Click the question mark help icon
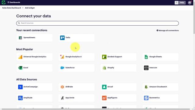Image resolution: width=195 pixels, height=110 pixels. pyautogui.click(x=176, y=2)
